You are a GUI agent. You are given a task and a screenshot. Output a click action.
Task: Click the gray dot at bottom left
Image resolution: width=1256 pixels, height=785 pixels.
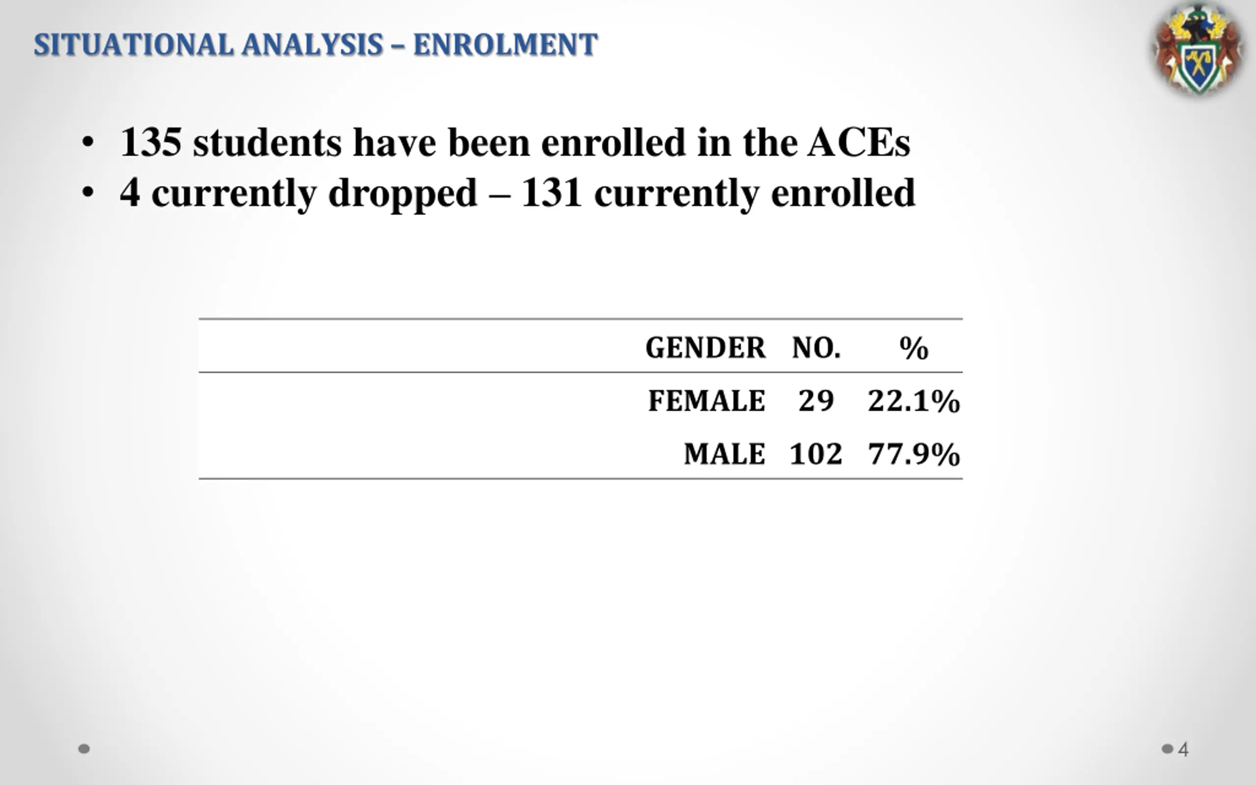83,749
